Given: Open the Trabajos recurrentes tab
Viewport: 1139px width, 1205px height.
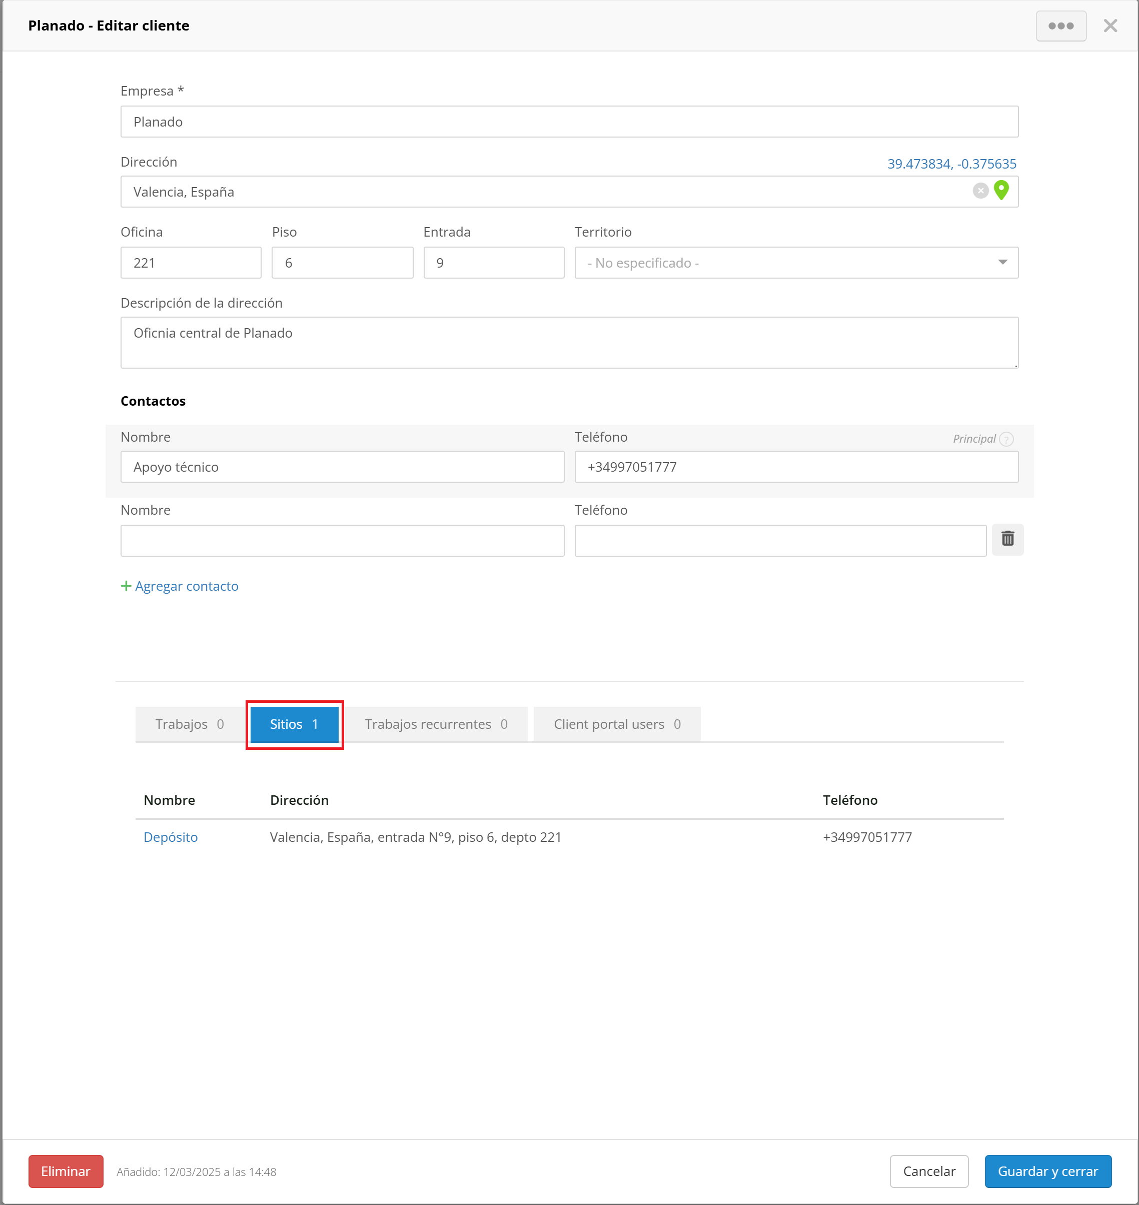Looking at the screenshot, I should pyautogui.click(x=435, y=724).
